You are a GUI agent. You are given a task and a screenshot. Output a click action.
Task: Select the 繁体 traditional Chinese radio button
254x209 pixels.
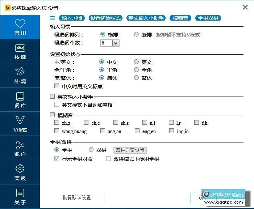click(136, 78)
